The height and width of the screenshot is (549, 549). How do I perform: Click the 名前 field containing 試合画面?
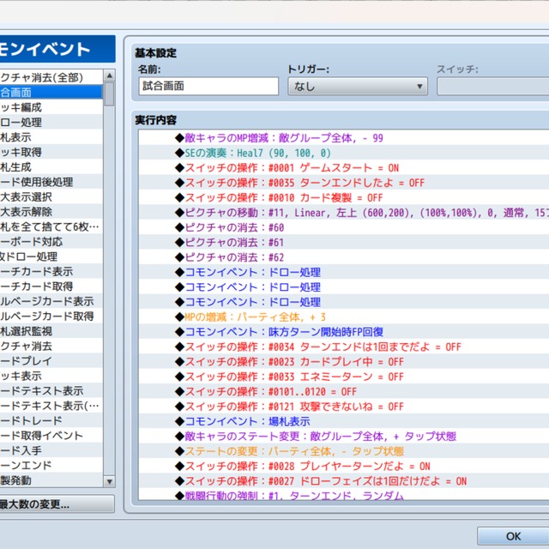pyautogui.click(x=208, y=86)
